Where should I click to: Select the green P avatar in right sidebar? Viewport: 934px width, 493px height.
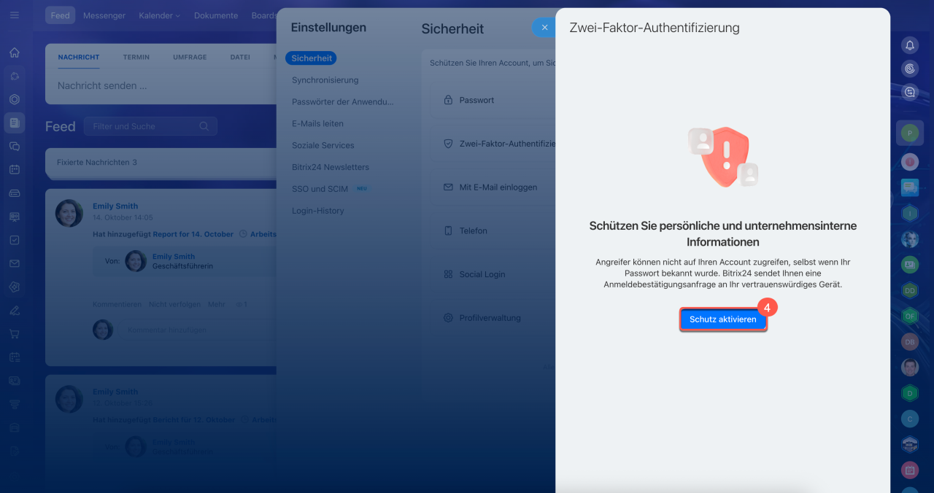click(x=909, y=133)
